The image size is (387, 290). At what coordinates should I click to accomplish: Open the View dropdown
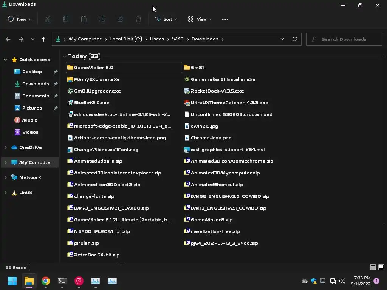coord(200,19)
